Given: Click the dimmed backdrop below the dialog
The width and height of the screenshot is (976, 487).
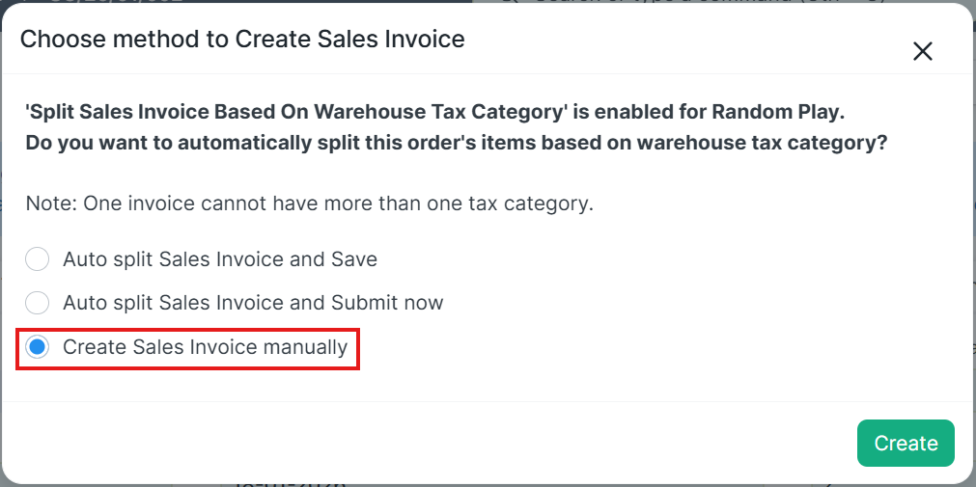Looking at the screenshot, I should pyautogui.click(x=579, y=484).
